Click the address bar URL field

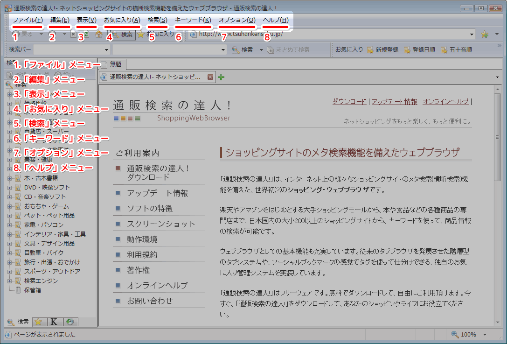point(332,34)
